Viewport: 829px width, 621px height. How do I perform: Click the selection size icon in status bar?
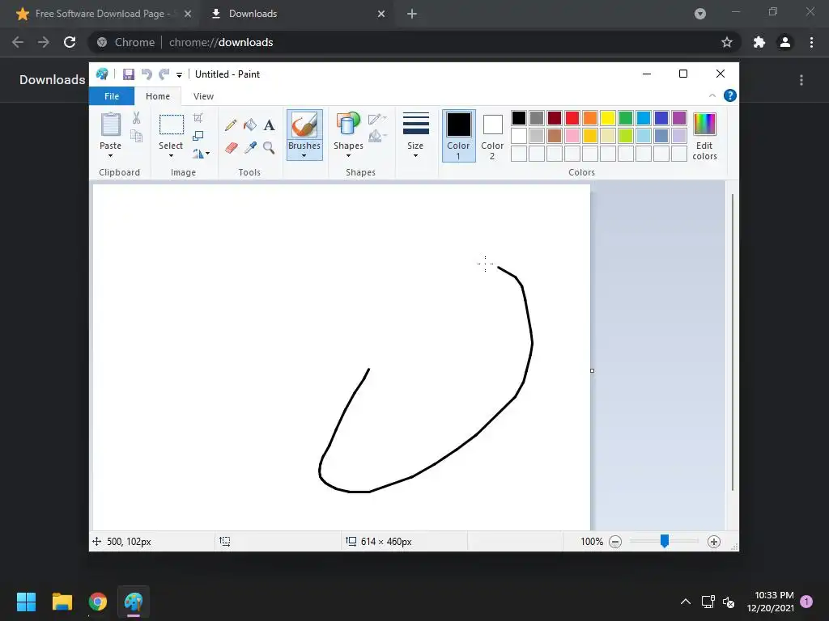[225, 541]
